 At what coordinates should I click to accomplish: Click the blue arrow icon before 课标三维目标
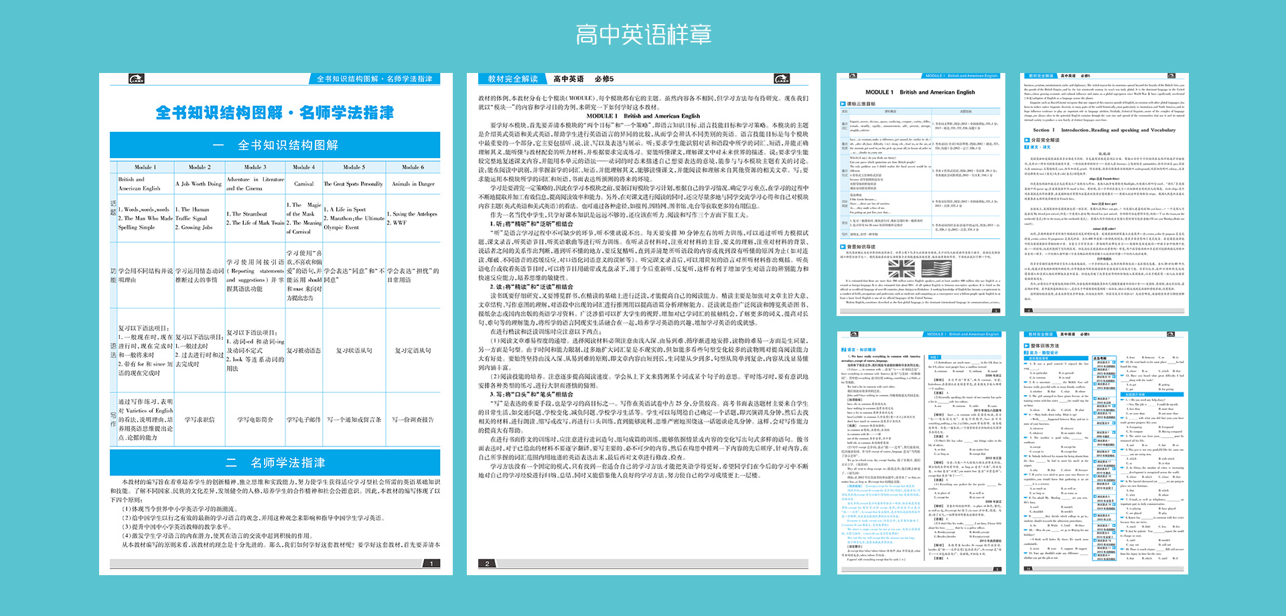point(843,104)
